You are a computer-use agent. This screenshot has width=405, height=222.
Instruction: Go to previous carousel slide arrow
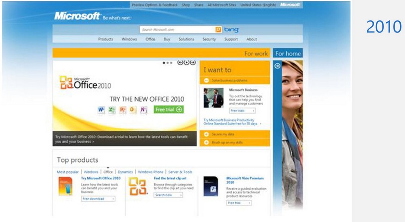pos(180,63)
